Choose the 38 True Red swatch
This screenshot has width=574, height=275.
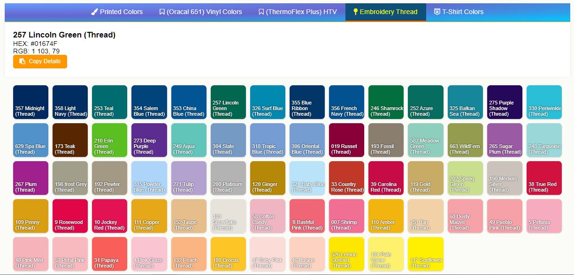tap(544, 178)
